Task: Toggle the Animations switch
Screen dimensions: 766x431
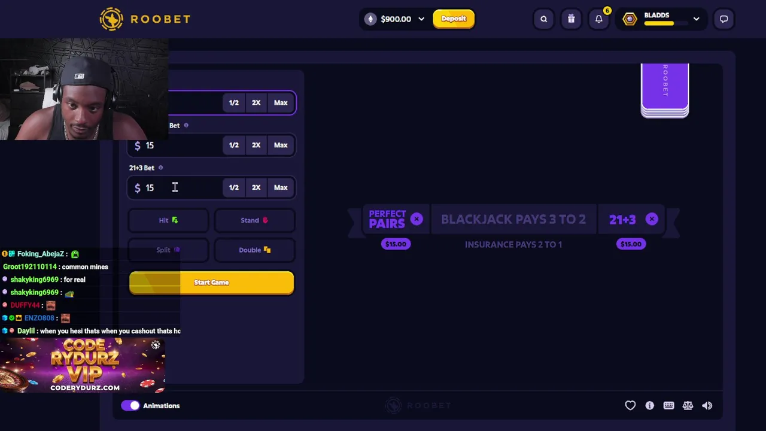Action: click(x=130, y=406)
